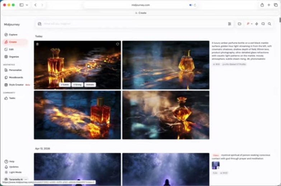Image resolution: width=281 pixels, height=186 pixels.
Task: Open the top-right perfume bottle image
Action: [x=166, y=65]
